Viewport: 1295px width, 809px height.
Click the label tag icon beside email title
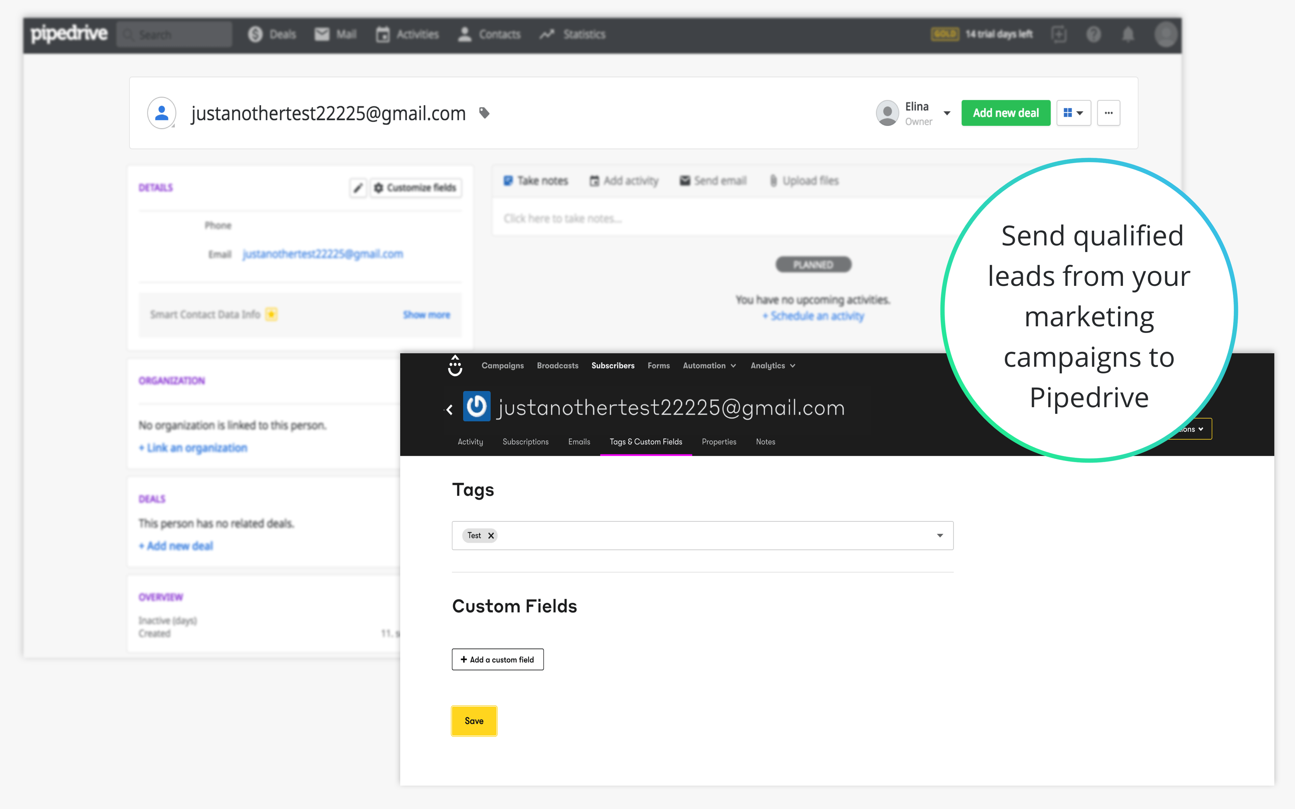coord(484,113)
